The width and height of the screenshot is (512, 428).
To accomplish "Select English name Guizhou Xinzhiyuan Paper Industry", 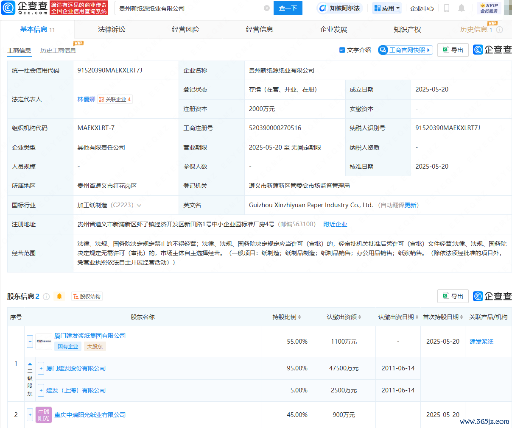I will [311, 205].
